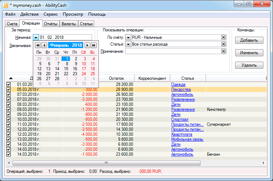Toggle checkbox for 05.03.2018 Лекарства row
The height and width of the screenshot is (181, 273).
(9, 89)
